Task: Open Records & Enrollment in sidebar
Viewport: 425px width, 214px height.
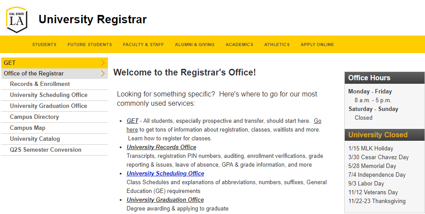Action: tap(40, 84)
